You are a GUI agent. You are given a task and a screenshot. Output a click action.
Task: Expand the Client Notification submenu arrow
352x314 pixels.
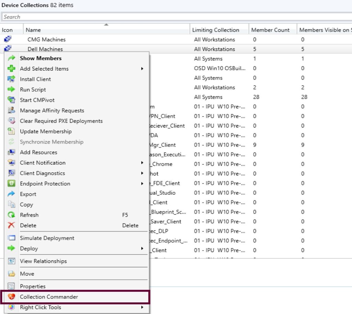tap(142, 163)
